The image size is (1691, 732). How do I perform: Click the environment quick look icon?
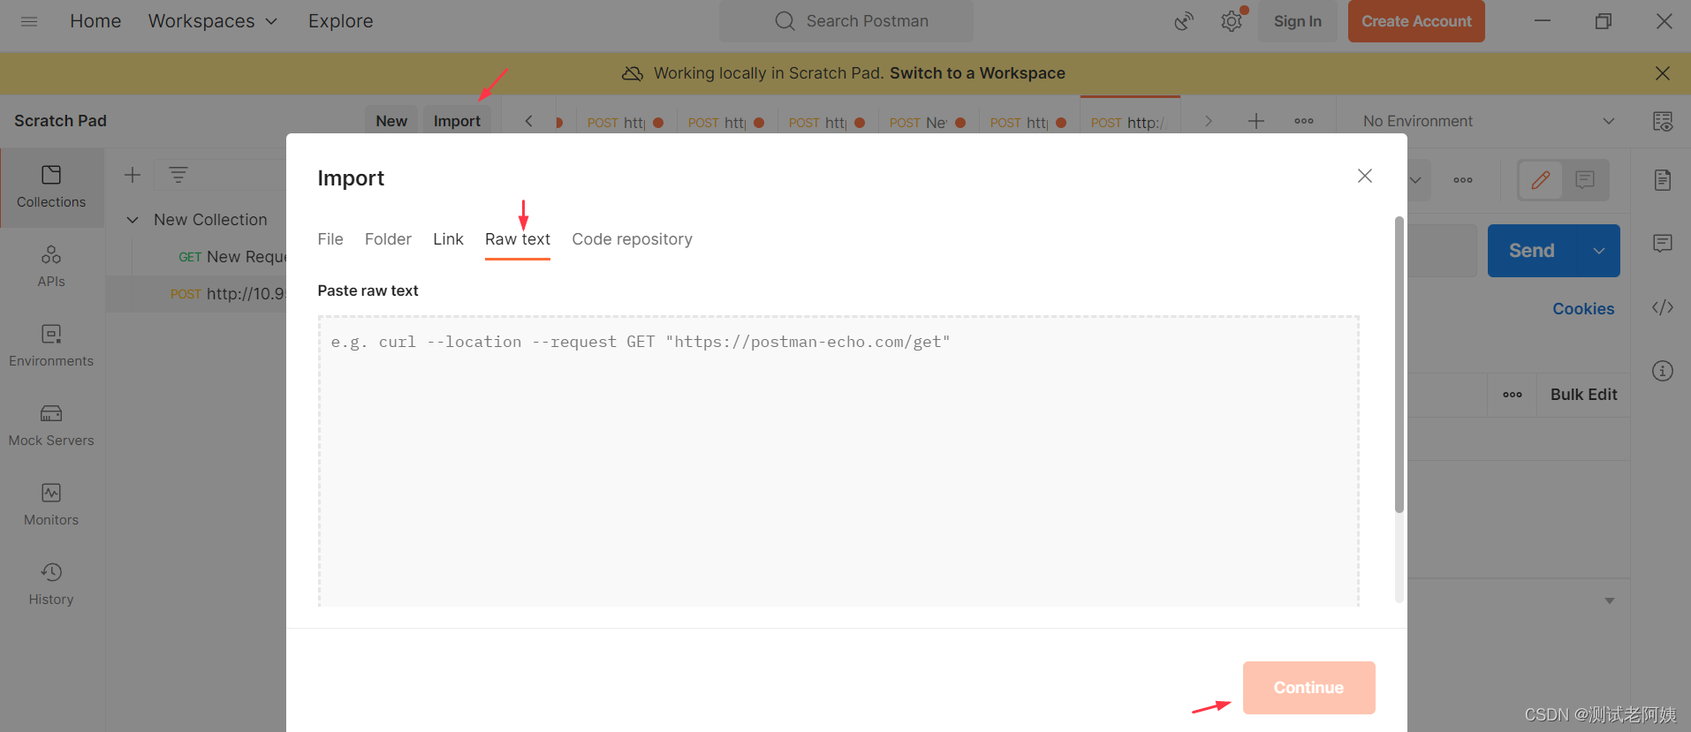pos(1662,121)
